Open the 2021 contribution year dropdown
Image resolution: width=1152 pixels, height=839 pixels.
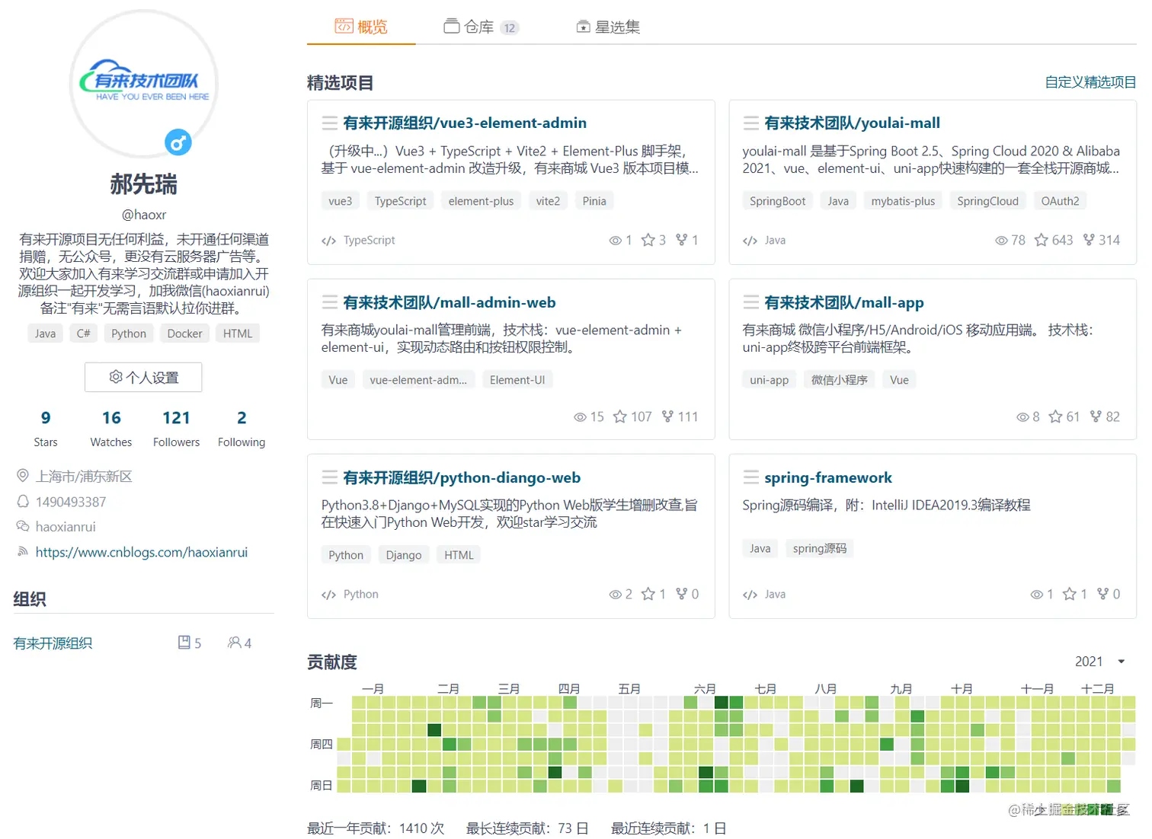(x=1100, y=662)
